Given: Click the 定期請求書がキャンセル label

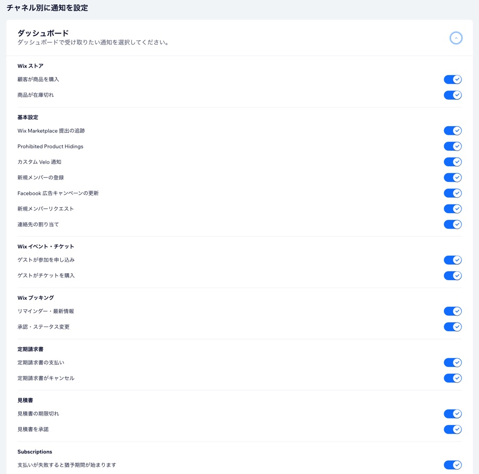Looking at the screenshot, I should [46, 378].
